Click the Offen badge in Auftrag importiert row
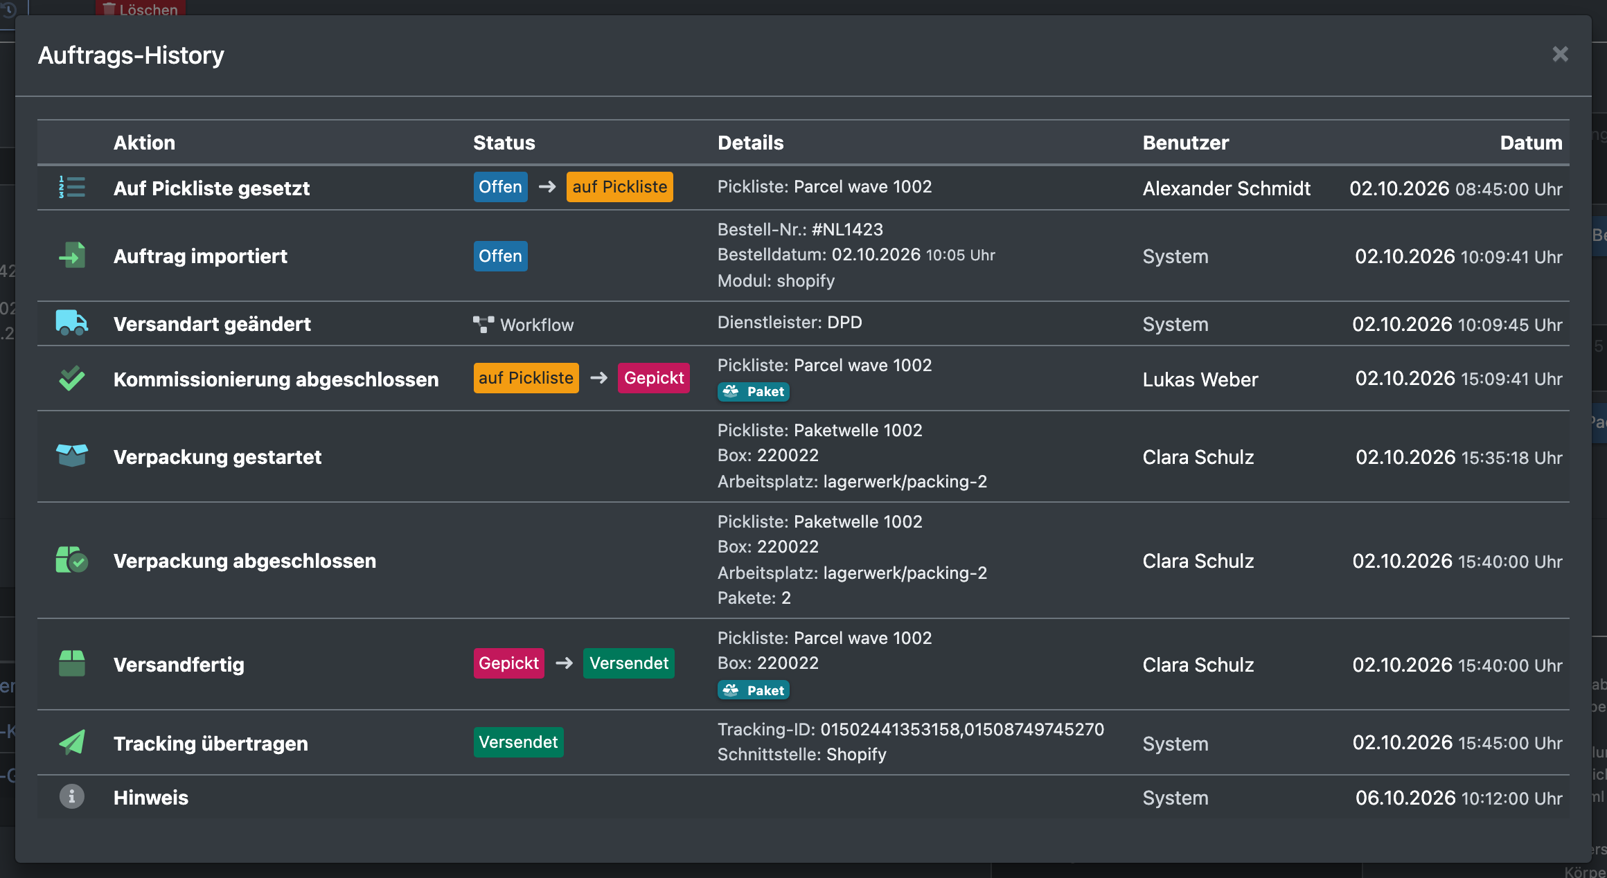Viewport: 1607px width, 878px height. pyautogui.click(x=500, y=256)
